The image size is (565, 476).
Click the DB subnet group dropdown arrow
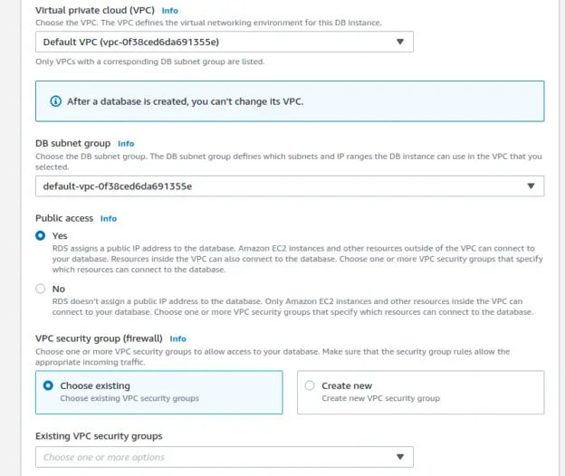531,186
